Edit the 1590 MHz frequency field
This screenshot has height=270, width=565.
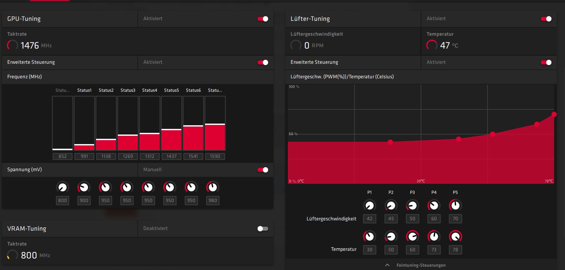(215, 156)
